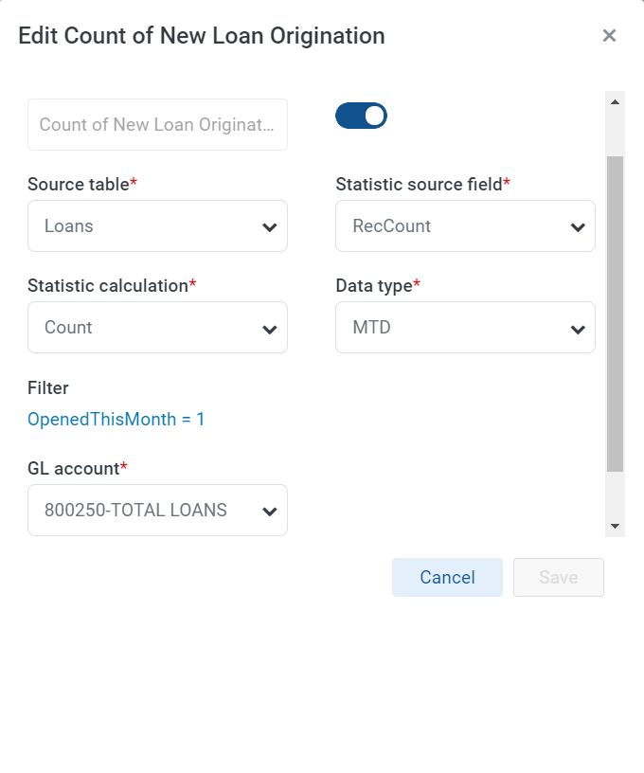The width and height of the screenshot is (644, 773).
Task: Close the Edit Count dialog with X
Action: pyautogui.click(x=609, y=35)
